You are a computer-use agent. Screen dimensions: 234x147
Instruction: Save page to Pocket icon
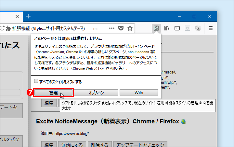pyautogui.click(x=121, y=28)
